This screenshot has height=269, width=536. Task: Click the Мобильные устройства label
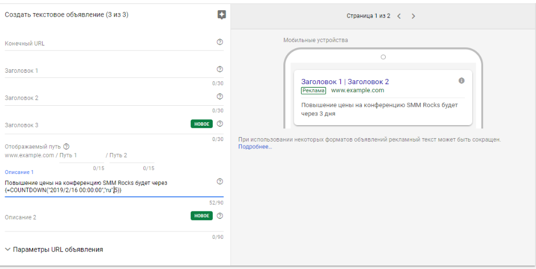316,40
